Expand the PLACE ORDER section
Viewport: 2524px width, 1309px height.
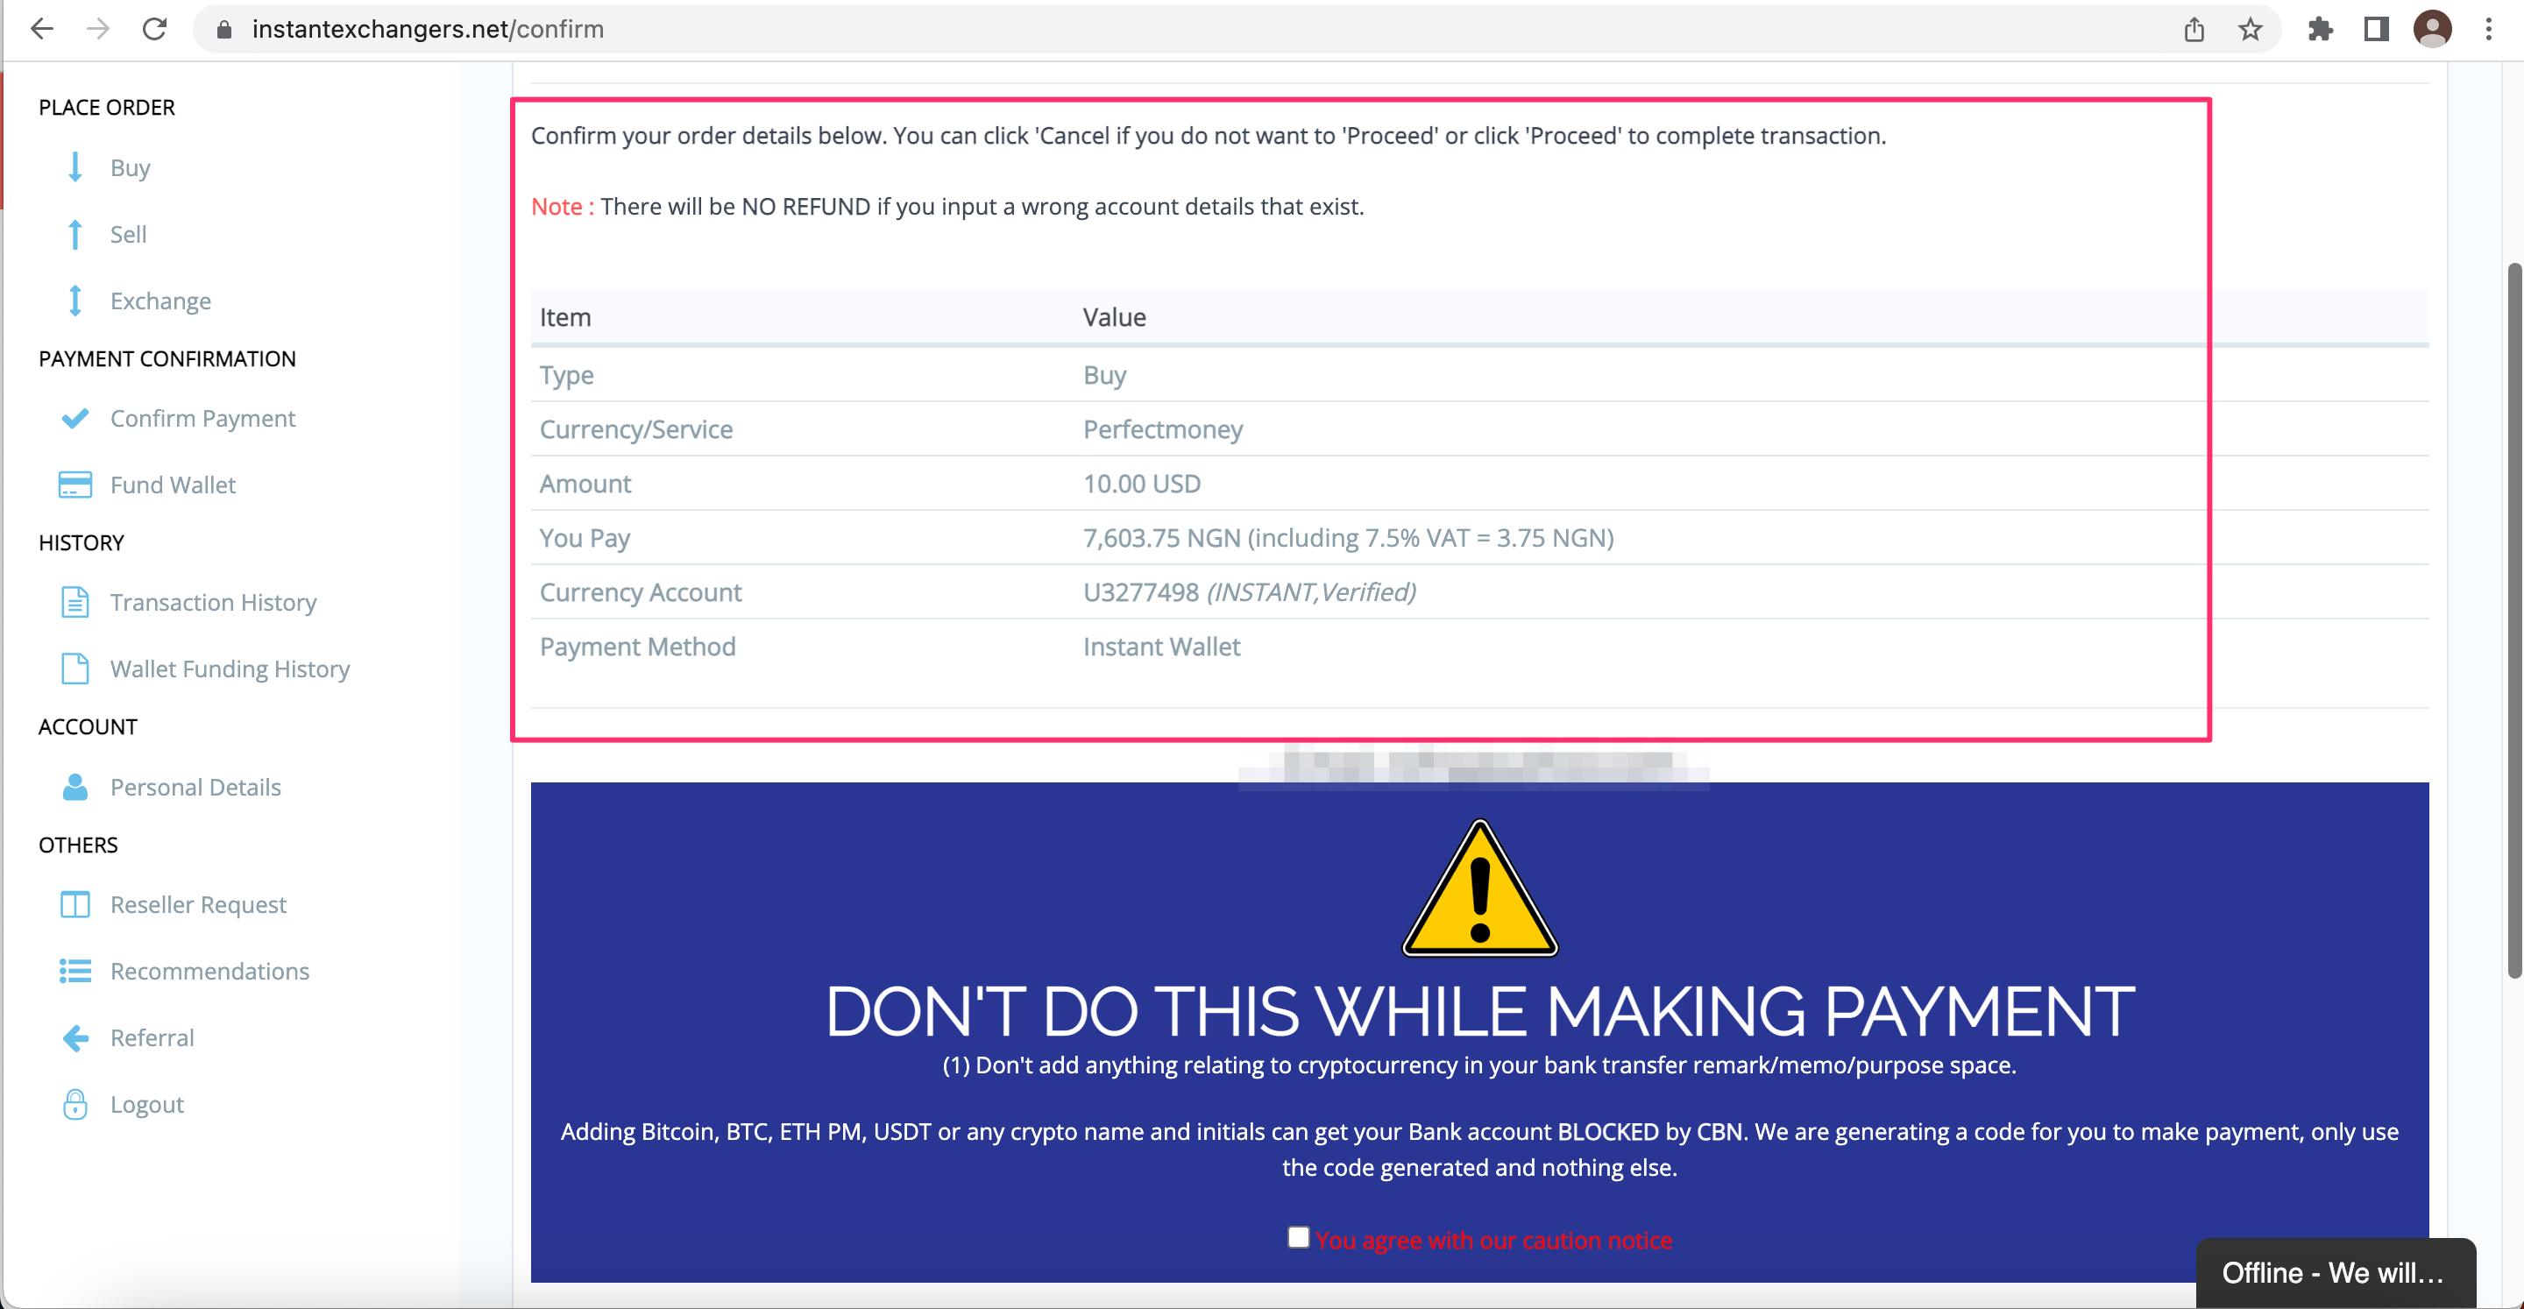[x=107, y=107]
